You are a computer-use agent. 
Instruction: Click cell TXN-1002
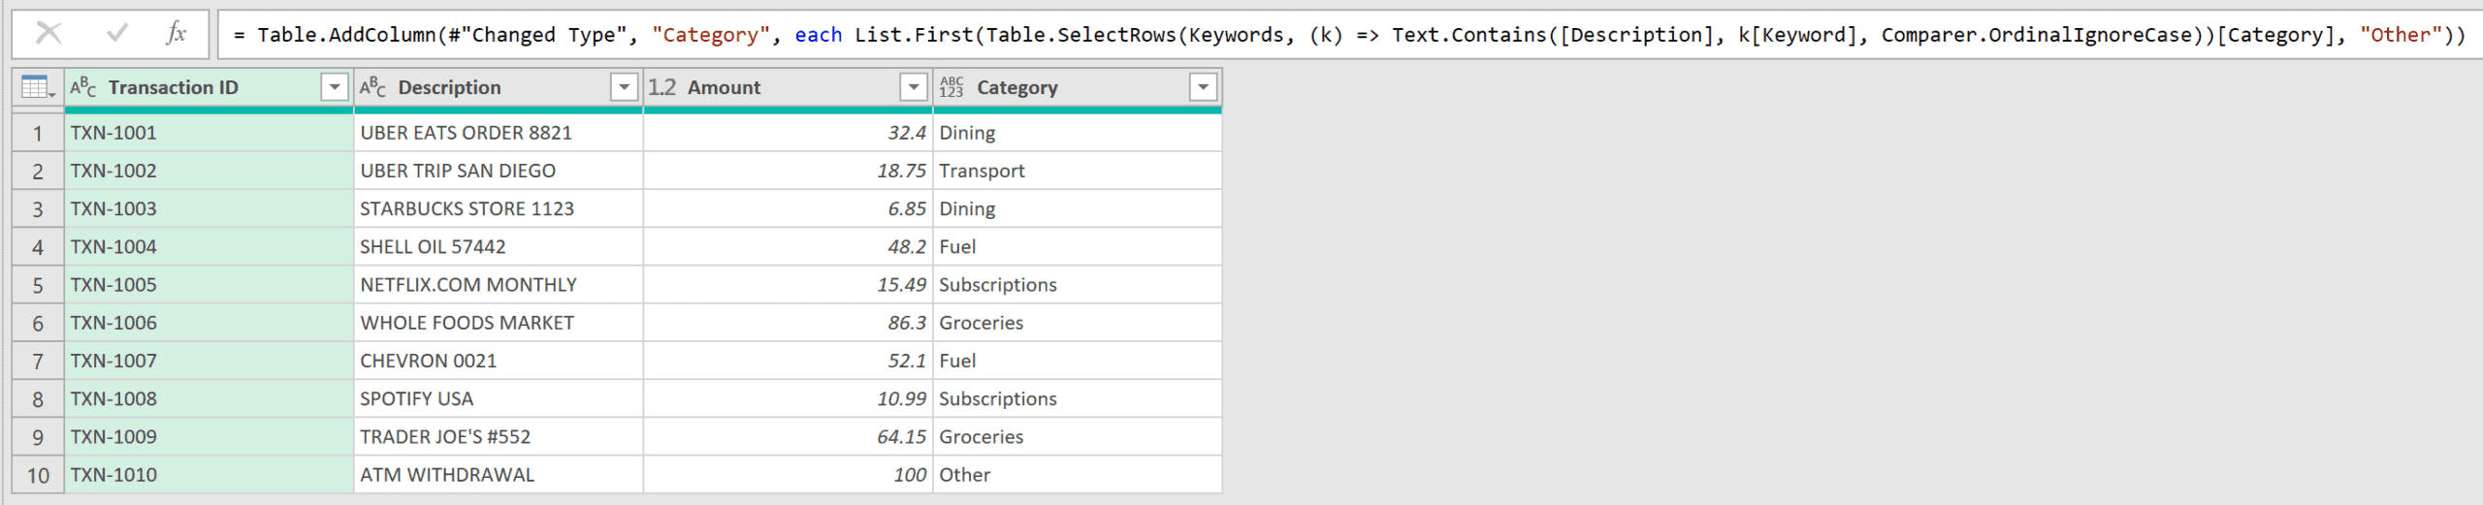[209, 171]
